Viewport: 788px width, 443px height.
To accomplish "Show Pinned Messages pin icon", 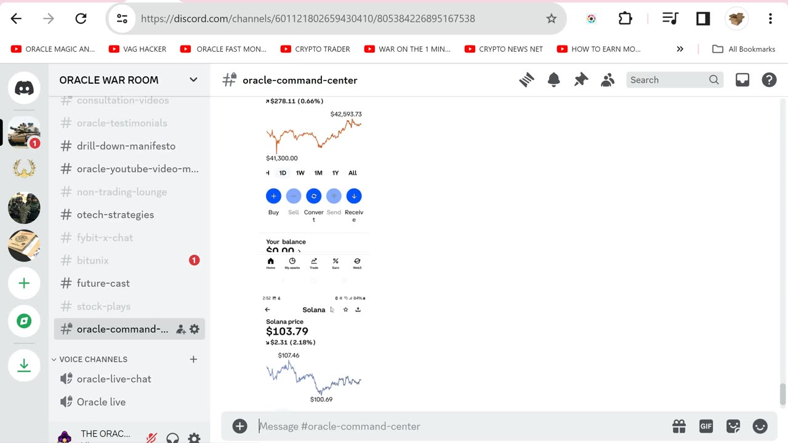I will (581, 80).
